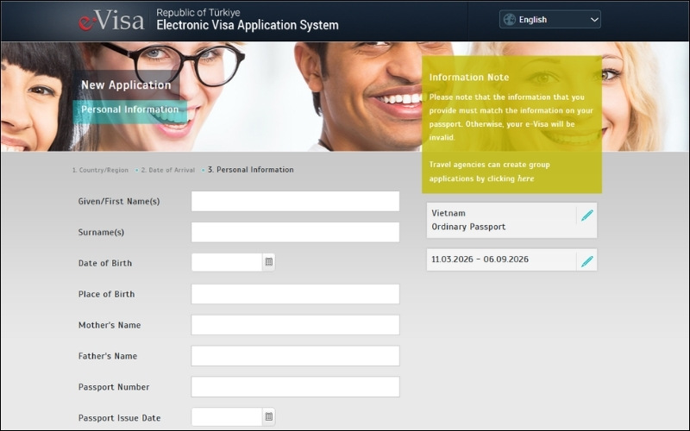This screenshot has height=431, width=690.
Task: Click the 'here' link for group applications
Action: coord(525,178)
